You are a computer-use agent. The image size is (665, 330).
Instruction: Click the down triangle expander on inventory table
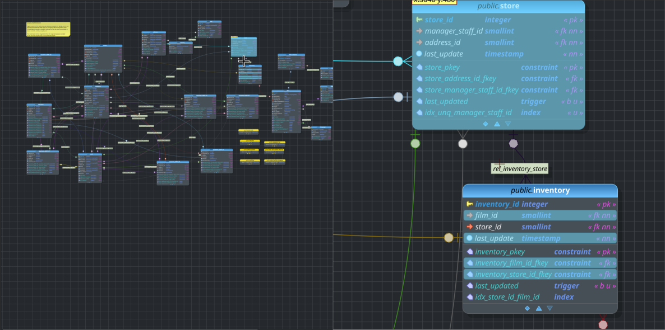(549, 308)
